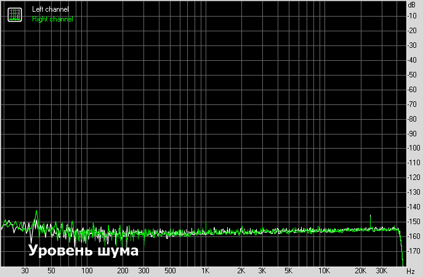Click the '500' Hz frequency axis label
Screen dimensions: 423x277
[x=170, y=271]
